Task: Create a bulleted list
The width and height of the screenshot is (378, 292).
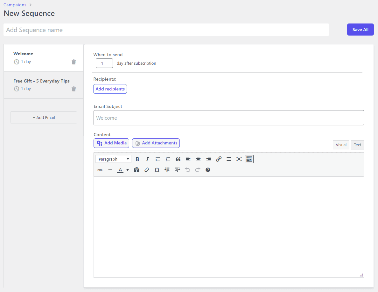Action: coord(157,159)
